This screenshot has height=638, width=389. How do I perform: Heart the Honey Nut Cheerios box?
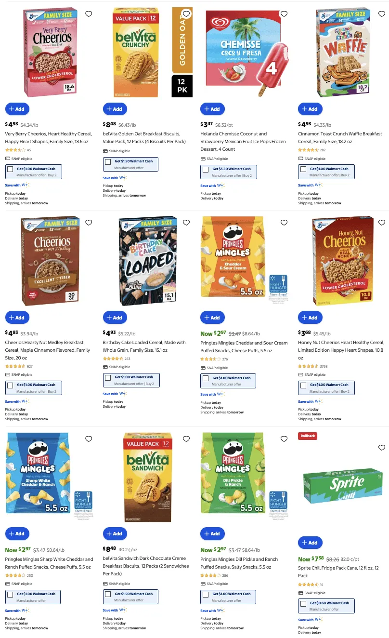pos(382,223)
